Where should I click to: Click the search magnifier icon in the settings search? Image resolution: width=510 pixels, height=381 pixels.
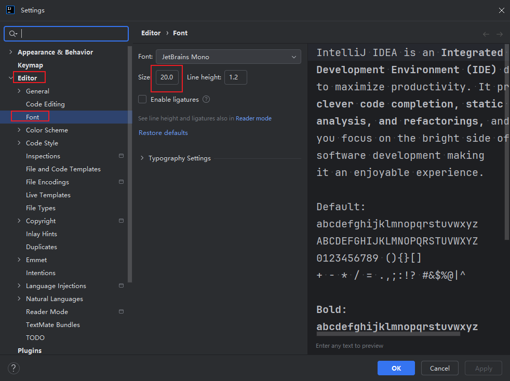click(13, 34)
